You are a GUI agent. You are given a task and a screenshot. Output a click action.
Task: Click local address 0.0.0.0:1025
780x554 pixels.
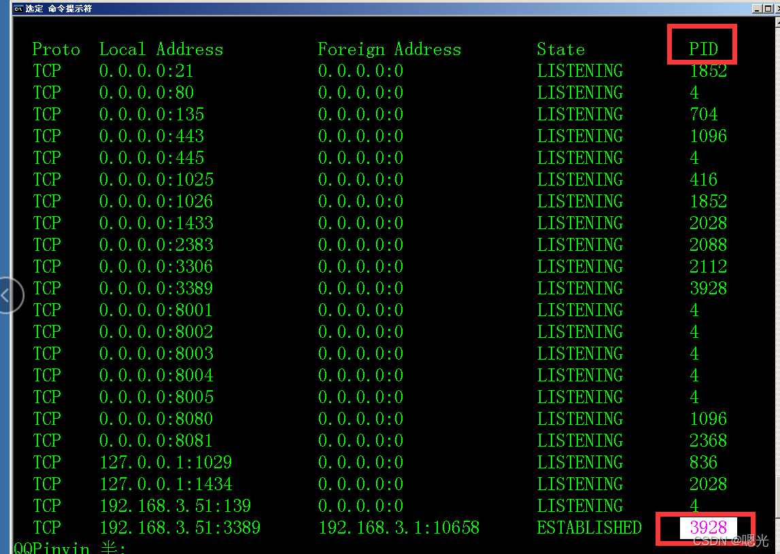(156, 179)
